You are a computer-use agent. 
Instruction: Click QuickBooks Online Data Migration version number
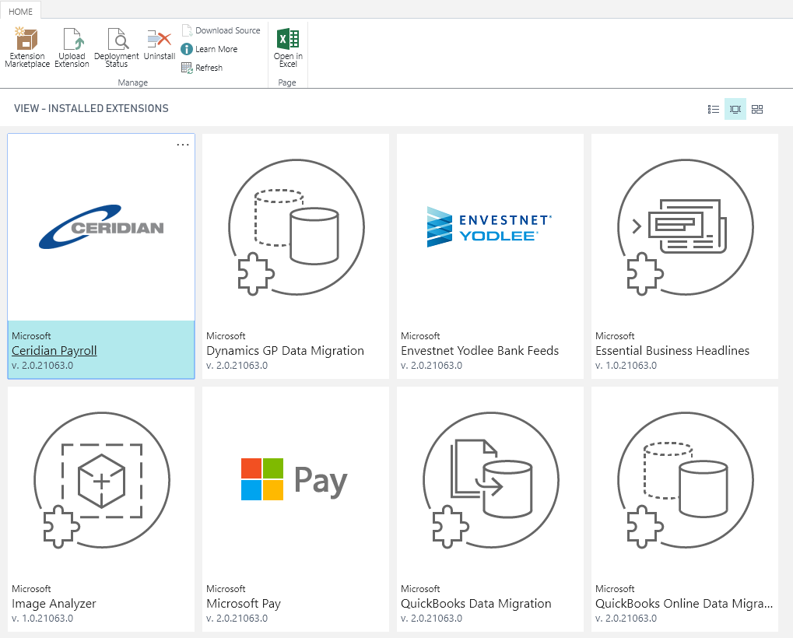[626, 618]
